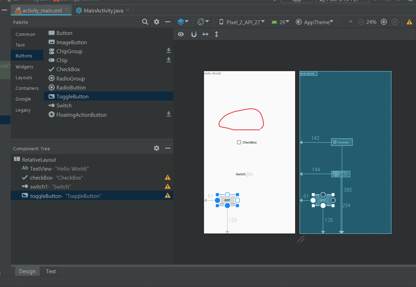This screenshot has height=287, width=416.
Task: Select checkBox in Component Tree
Action: coord(92,178)
